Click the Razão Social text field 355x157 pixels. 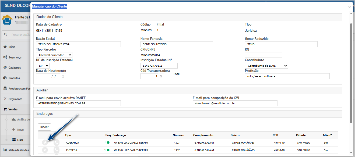click(78, 44)
